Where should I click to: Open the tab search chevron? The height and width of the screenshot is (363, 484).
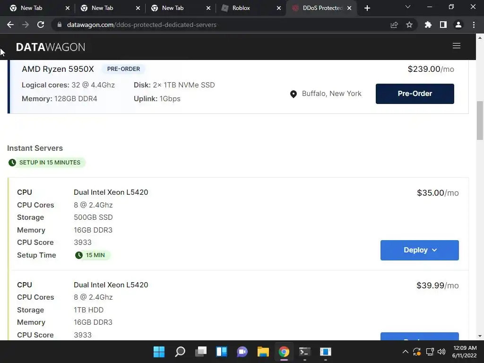[408, 7]
